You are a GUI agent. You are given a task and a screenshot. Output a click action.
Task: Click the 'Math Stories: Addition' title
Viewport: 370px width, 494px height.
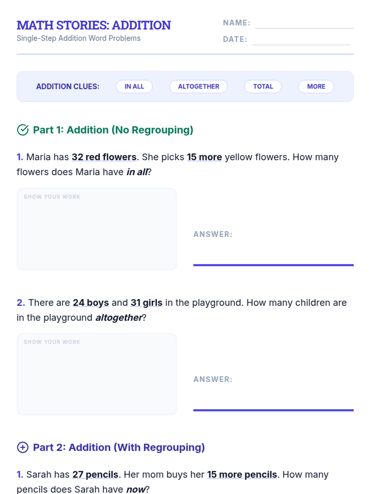tap(94, 25)
